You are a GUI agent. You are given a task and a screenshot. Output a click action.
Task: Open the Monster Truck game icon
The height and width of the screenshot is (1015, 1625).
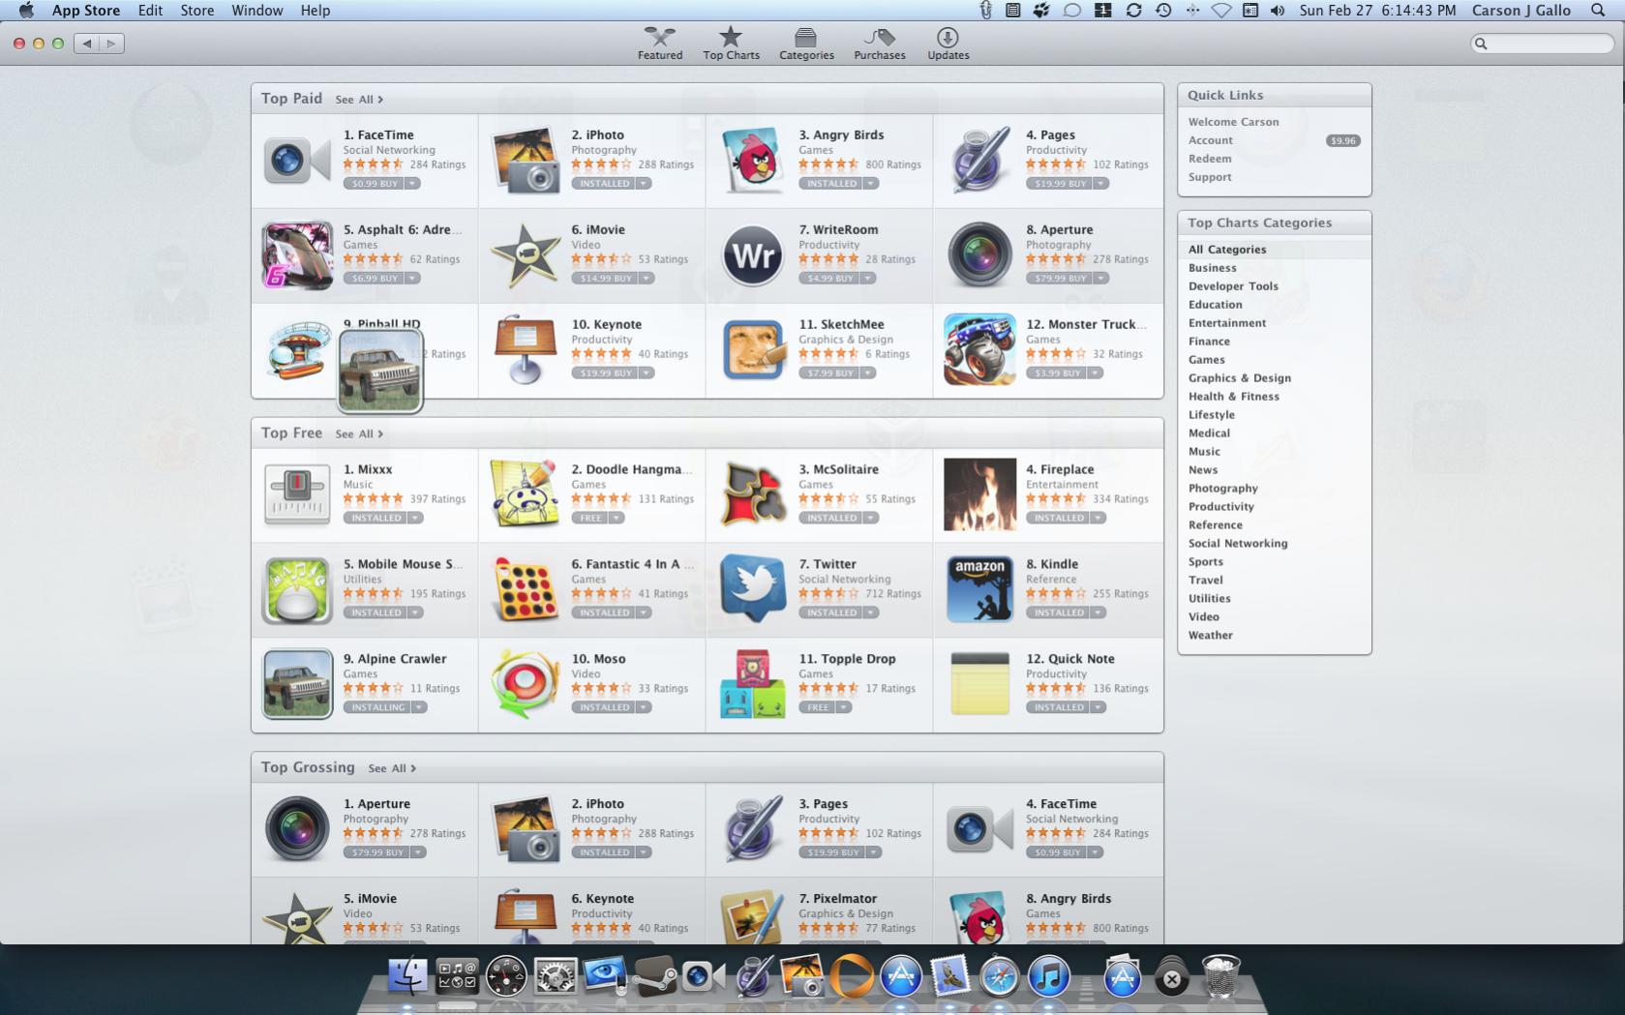(x=980, y=349)
